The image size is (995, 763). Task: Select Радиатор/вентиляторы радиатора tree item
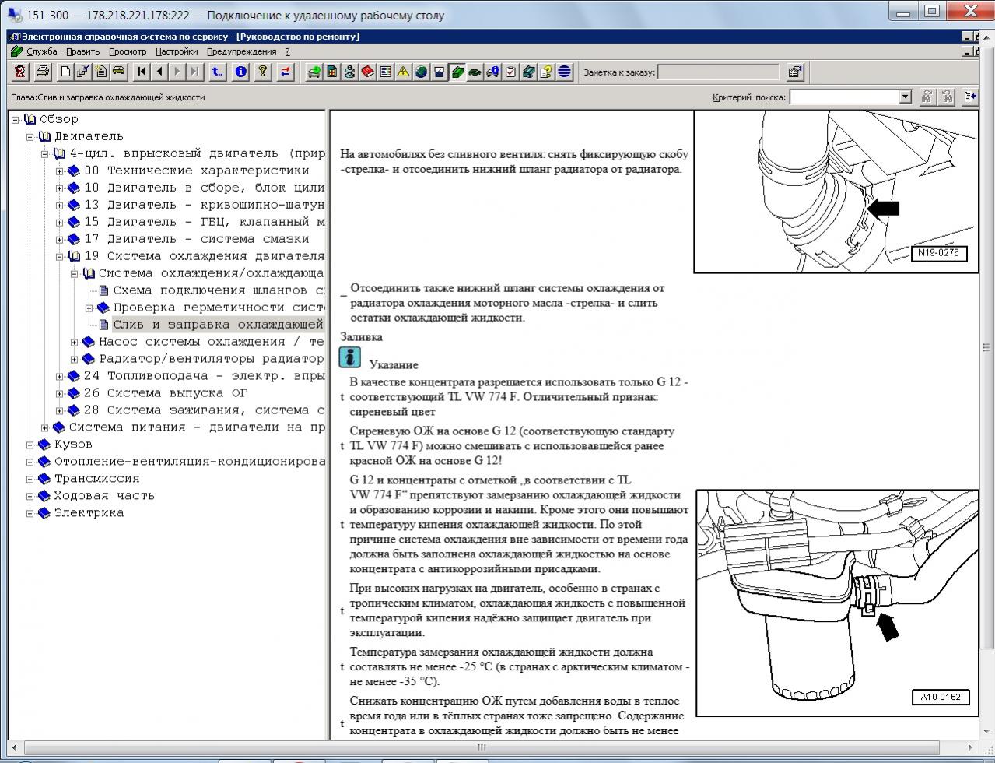pyautogui.click(x=212, y=359)
